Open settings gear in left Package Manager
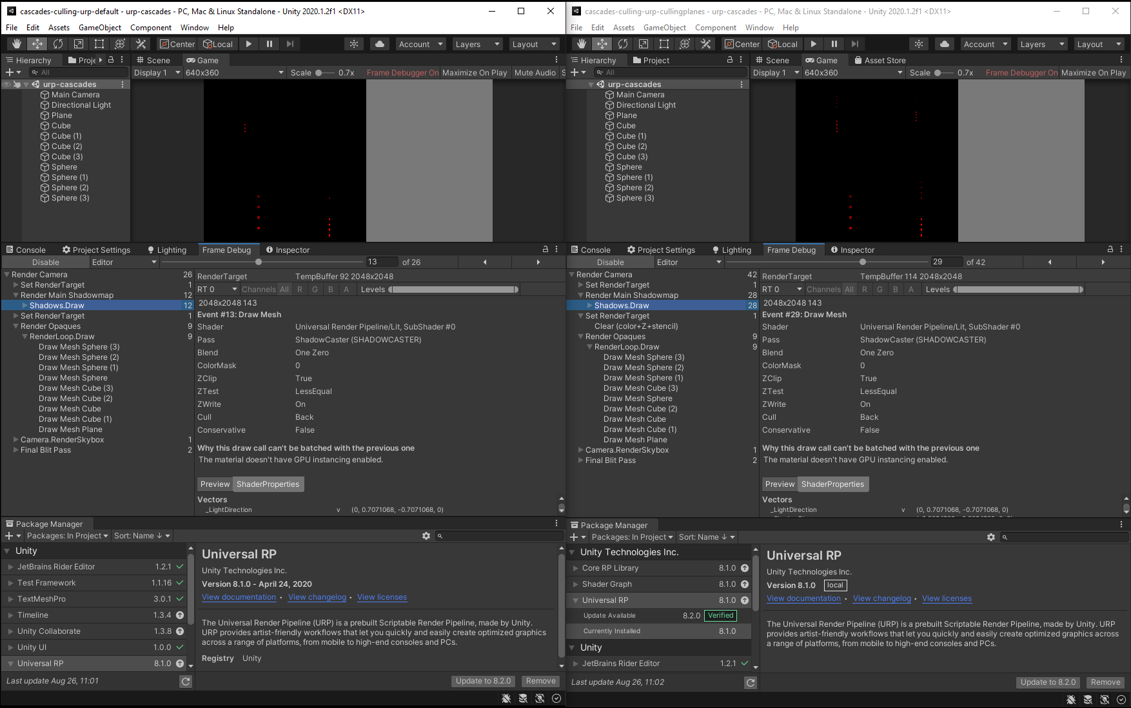1131x708 pixels. point(426,536)
